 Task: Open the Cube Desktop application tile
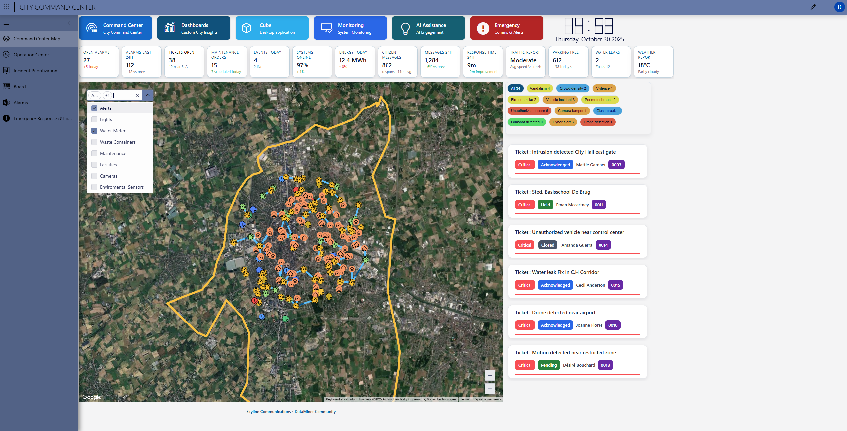click(x=272, y=28)
